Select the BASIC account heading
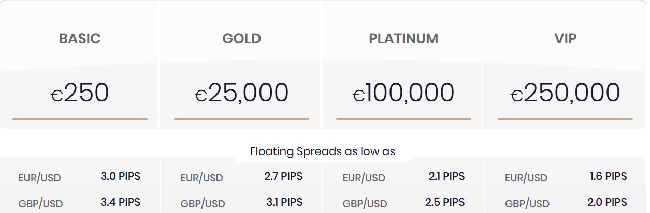Image resolution: width=650 pixels, height=213 pixels. click(x=80, y=39)
